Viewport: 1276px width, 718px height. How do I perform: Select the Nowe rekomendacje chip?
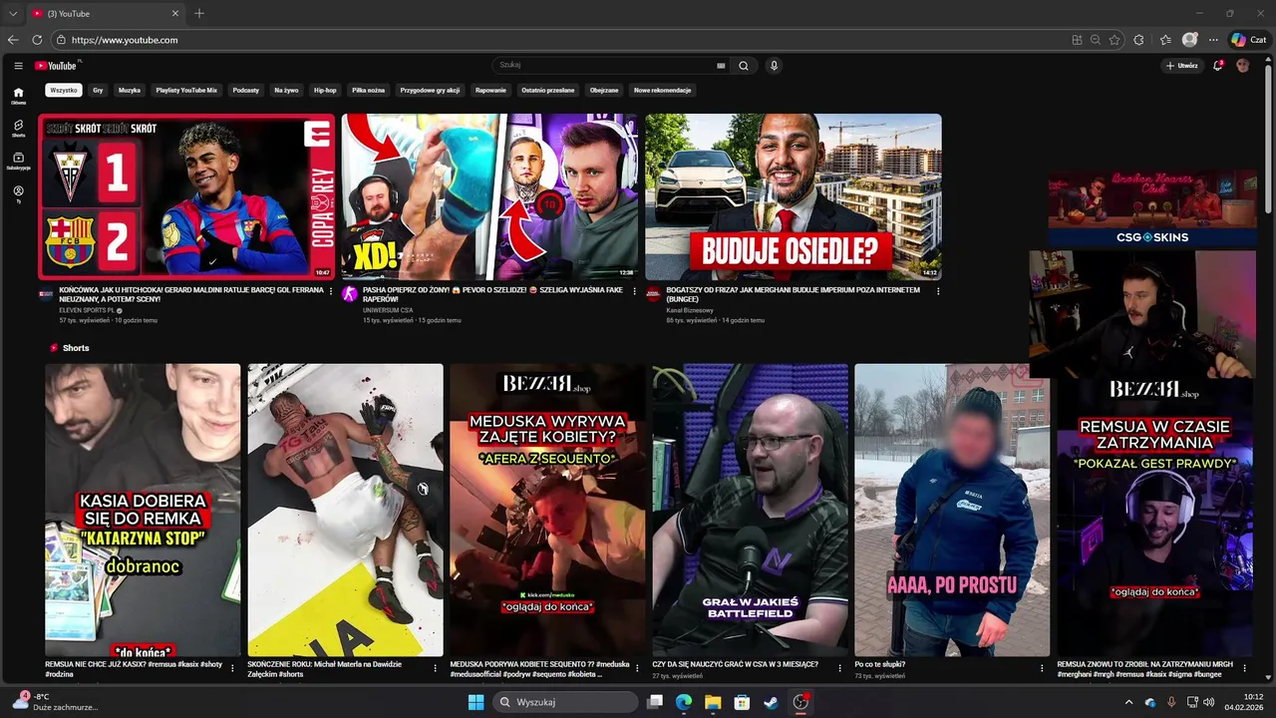point(662,90)
